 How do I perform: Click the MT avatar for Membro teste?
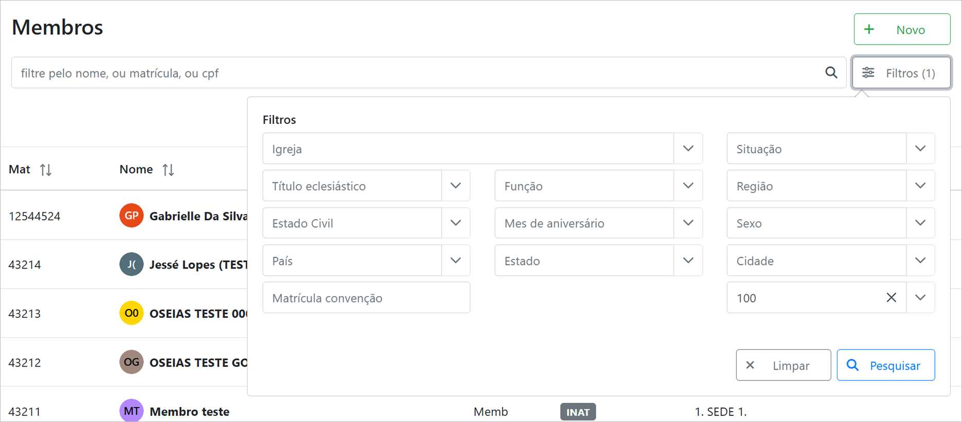point(131,411)
